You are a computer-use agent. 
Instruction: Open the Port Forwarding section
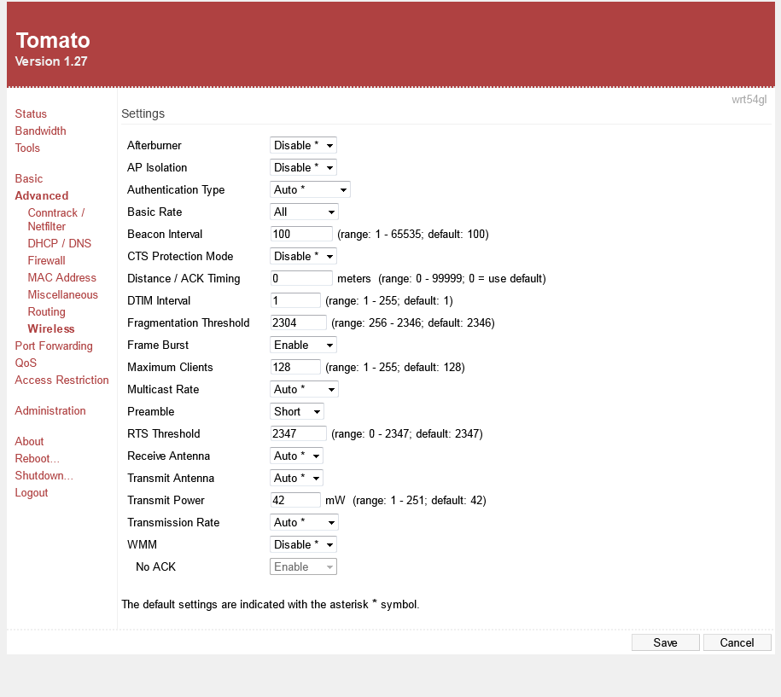[x=54, y=346]
